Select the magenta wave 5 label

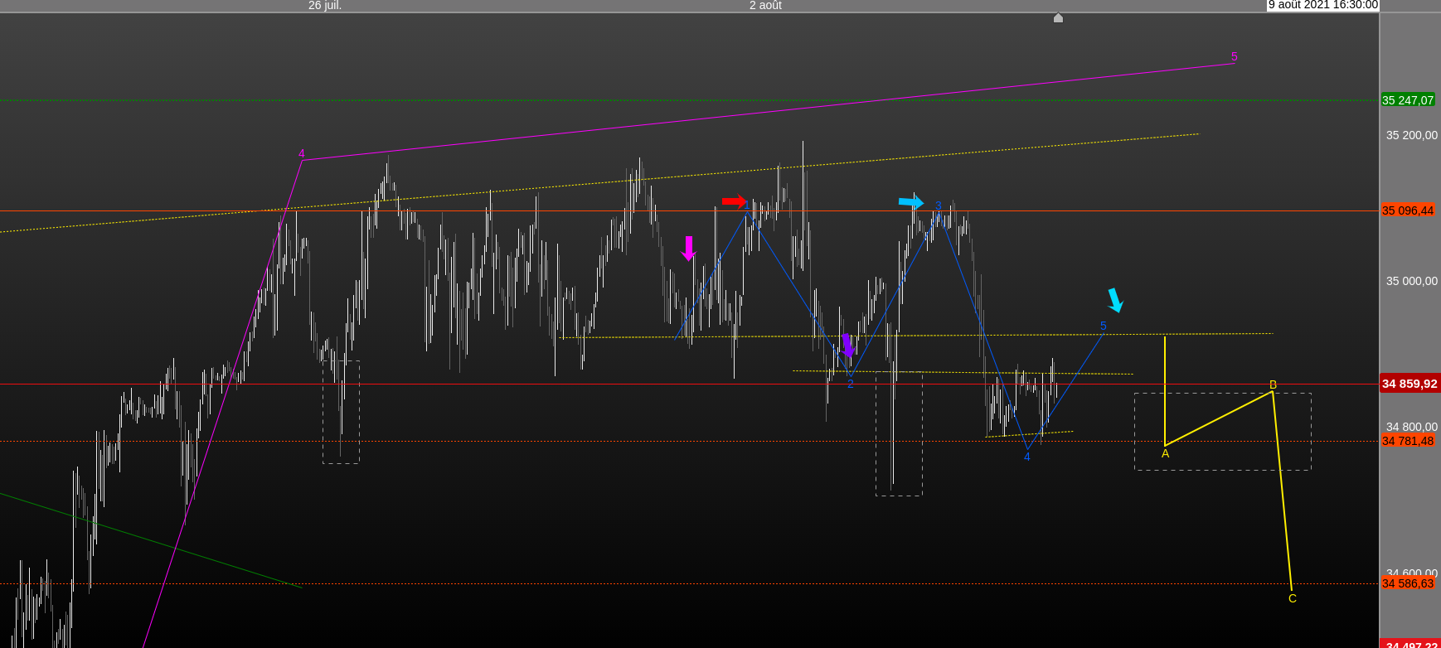1235,56
